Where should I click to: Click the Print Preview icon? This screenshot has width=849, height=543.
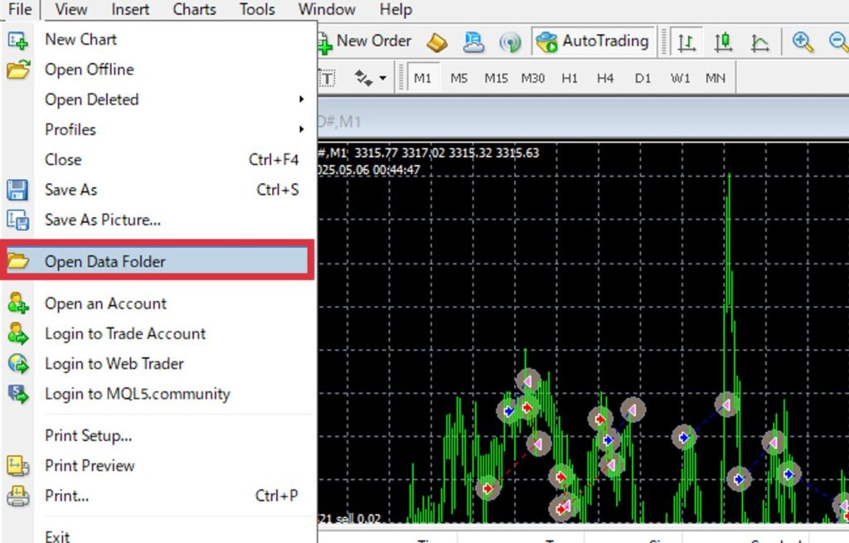[x=18, y=466]
